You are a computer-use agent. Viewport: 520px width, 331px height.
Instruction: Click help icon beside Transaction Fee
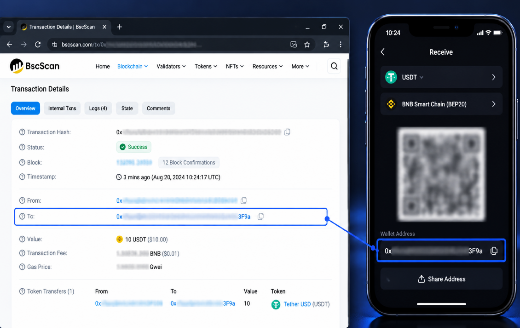[22, 253]
